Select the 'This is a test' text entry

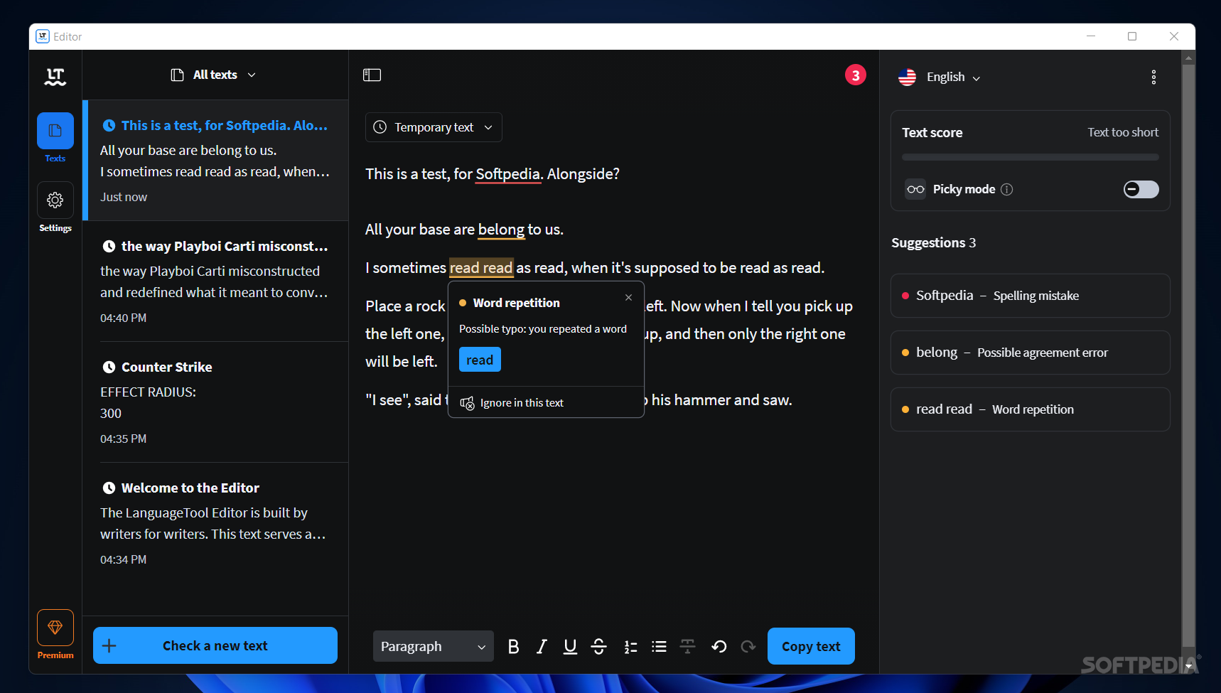click(215, 161)
